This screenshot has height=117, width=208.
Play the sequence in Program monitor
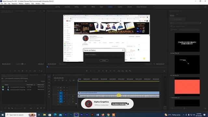coord(107,71)
